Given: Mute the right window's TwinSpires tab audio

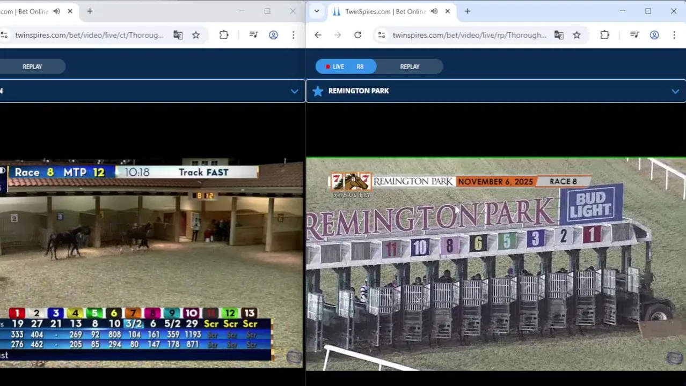Looking at the screenshot, I should point(434,11).
